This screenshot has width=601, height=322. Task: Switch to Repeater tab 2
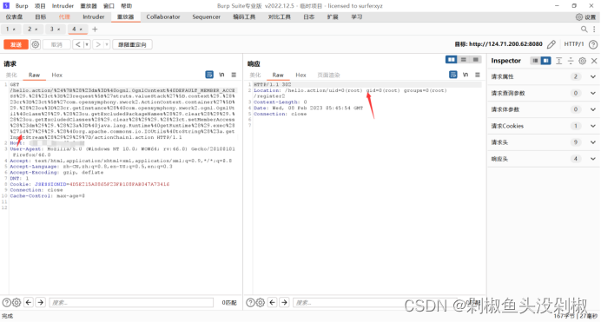(x=33, y=30)
